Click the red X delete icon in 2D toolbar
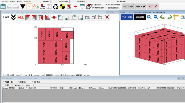Viewport: 185px width, 103px height. [107, 17]
